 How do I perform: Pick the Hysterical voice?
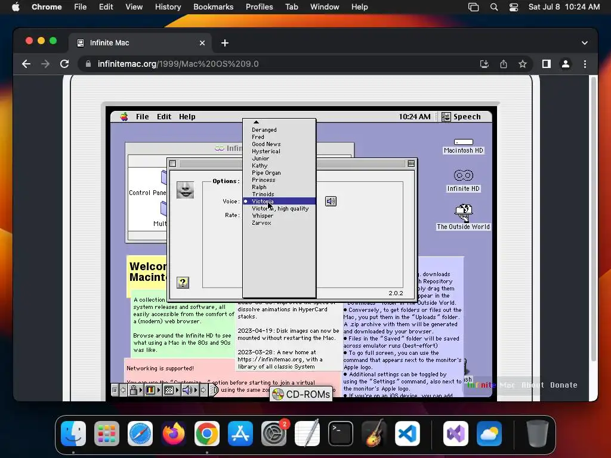point(279,151)
